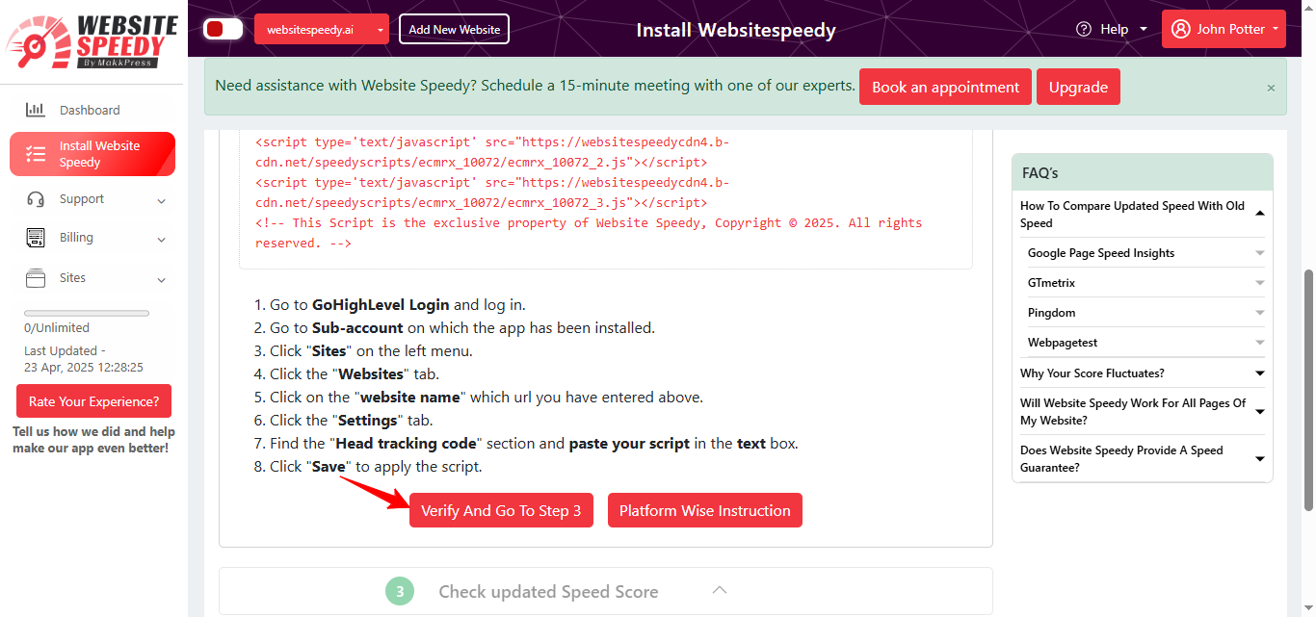Click the user profile avatar icon
This screenshot has width=1316, height=617.
coord(1180,29)
